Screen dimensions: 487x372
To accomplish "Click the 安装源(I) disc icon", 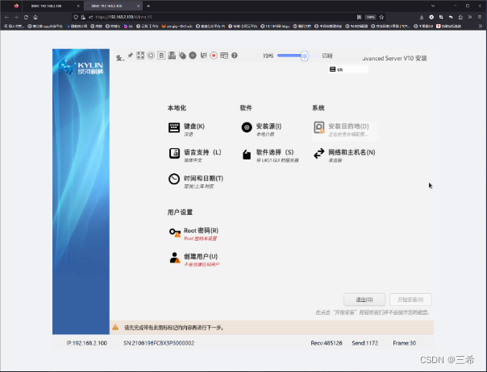I will coord(246,127).
